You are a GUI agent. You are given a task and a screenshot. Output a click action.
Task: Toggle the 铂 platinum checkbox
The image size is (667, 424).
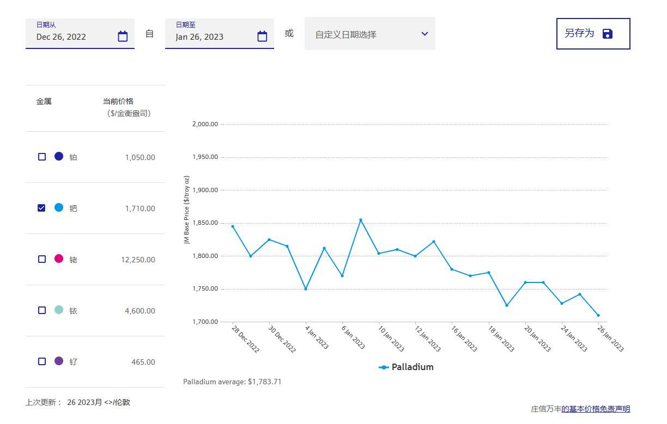point(42,157)
